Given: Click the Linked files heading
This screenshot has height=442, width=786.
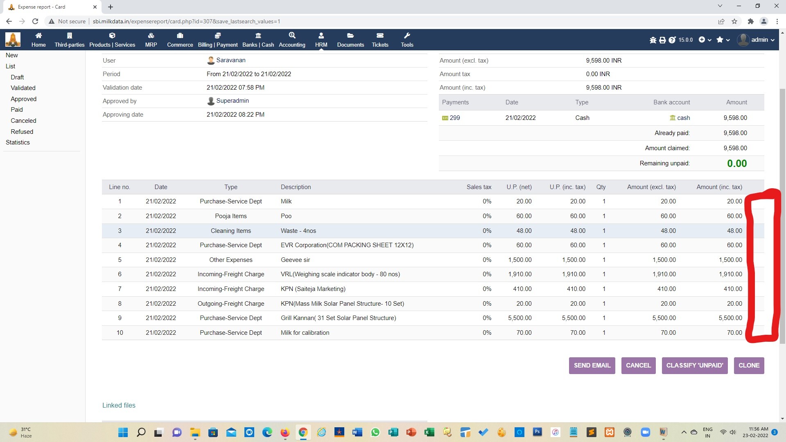Looking at the screenshot, I should [119, 405].
